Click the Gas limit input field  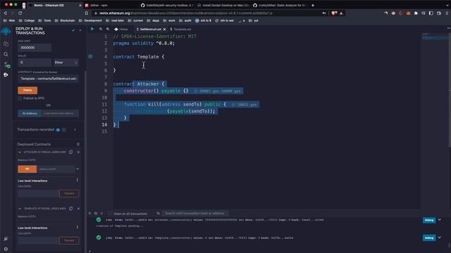point(35,48)
